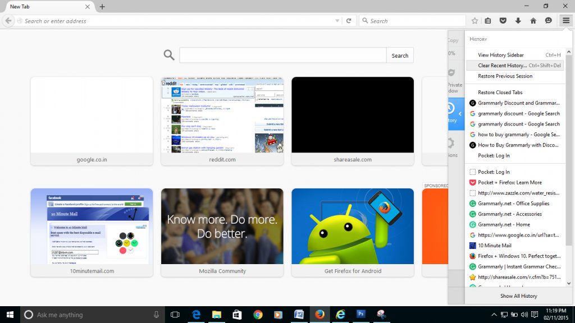
Task: Select Restore Previous Session
Action: [515, 76]
